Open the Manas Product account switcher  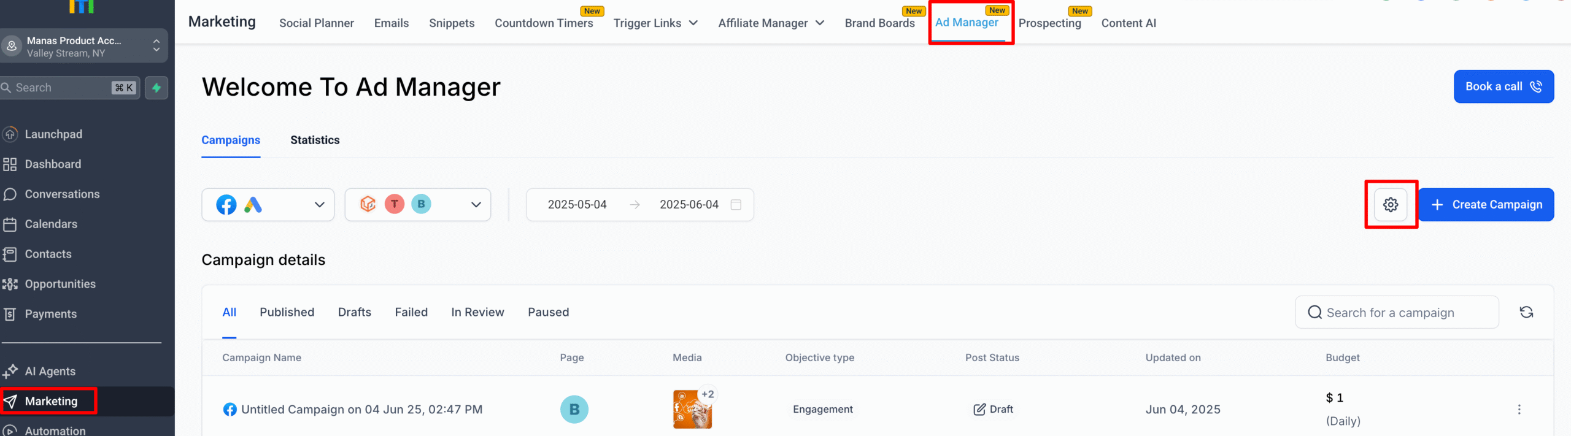pyautogui.click(x=83, y=47)
